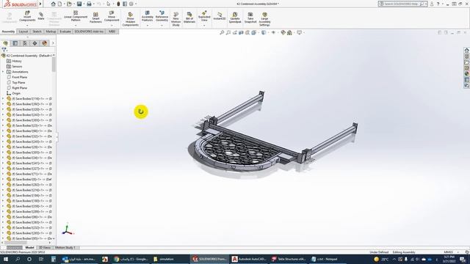Click the New document icon

coord(59,4)
